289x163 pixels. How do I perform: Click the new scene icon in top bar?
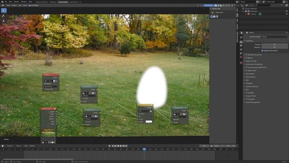pos(257,2)
